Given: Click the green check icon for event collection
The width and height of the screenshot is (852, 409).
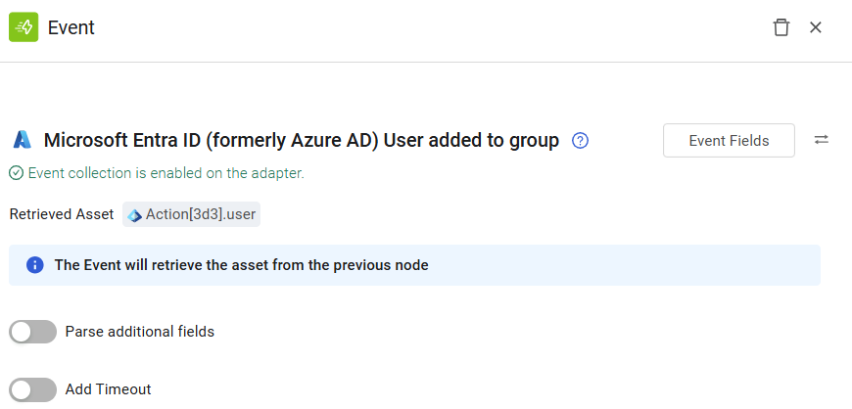Looking at the screenshot, I should coord(17,173).
